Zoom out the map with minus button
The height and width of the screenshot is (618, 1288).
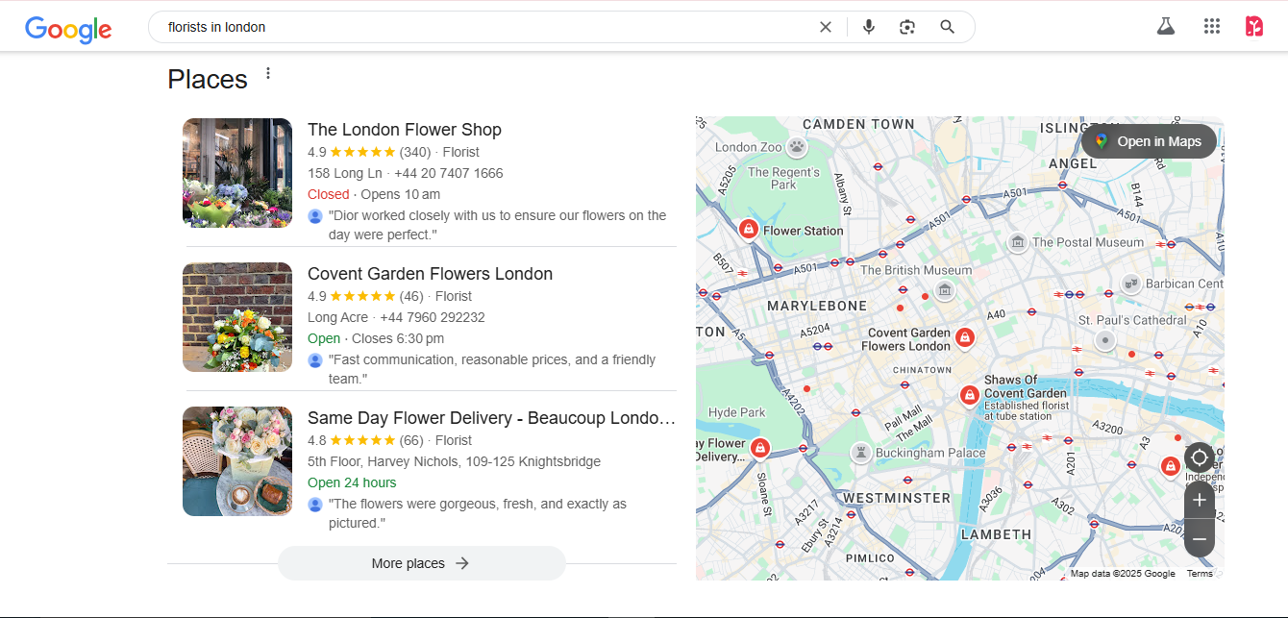pos(1200,539)
